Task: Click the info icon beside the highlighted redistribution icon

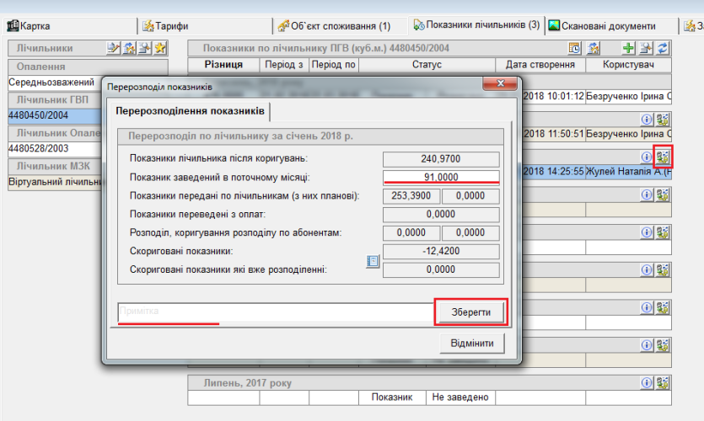Action: (x=647, y=157)
